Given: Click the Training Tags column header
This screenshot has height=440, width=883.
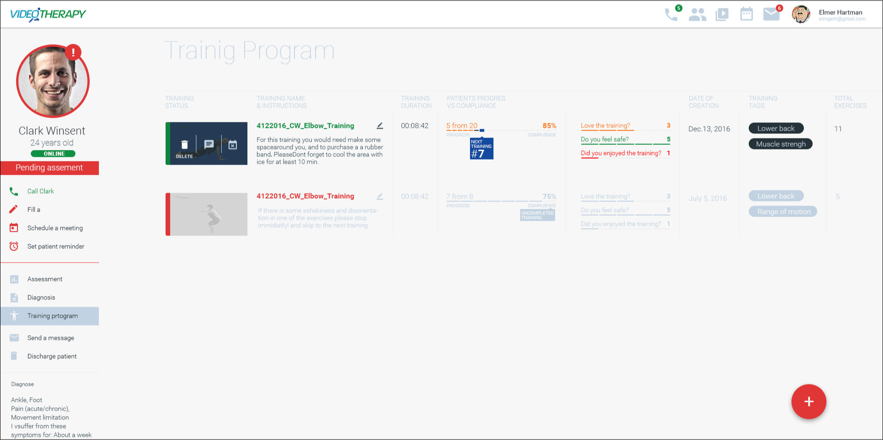Looking at the screenshot, I should pos(763,102).
